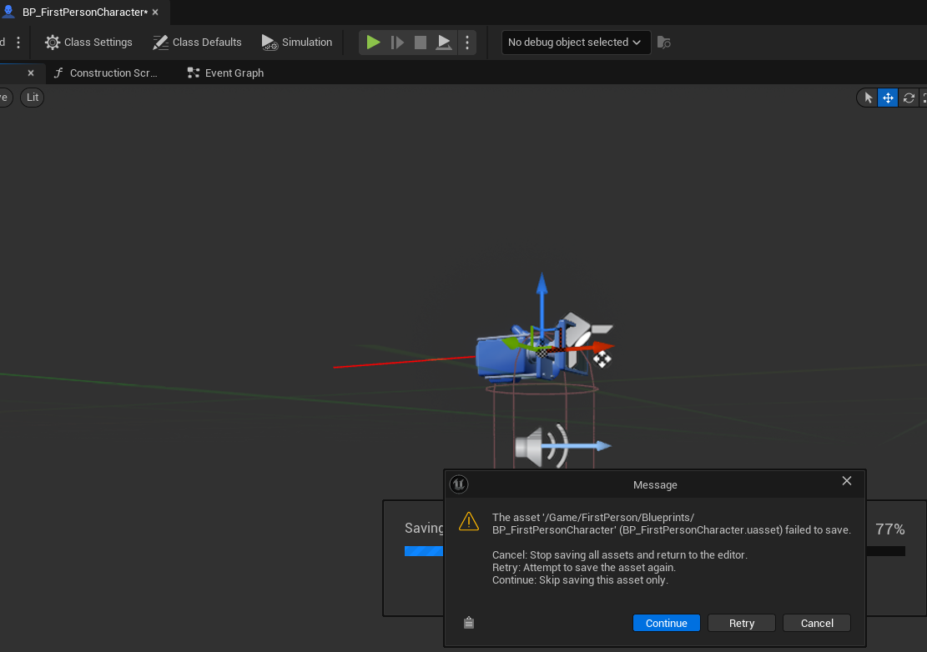Click the 'Retry: Attempt to save the asset again.' line
This screenshot has height=652, width=927.
tap(584, 568)
